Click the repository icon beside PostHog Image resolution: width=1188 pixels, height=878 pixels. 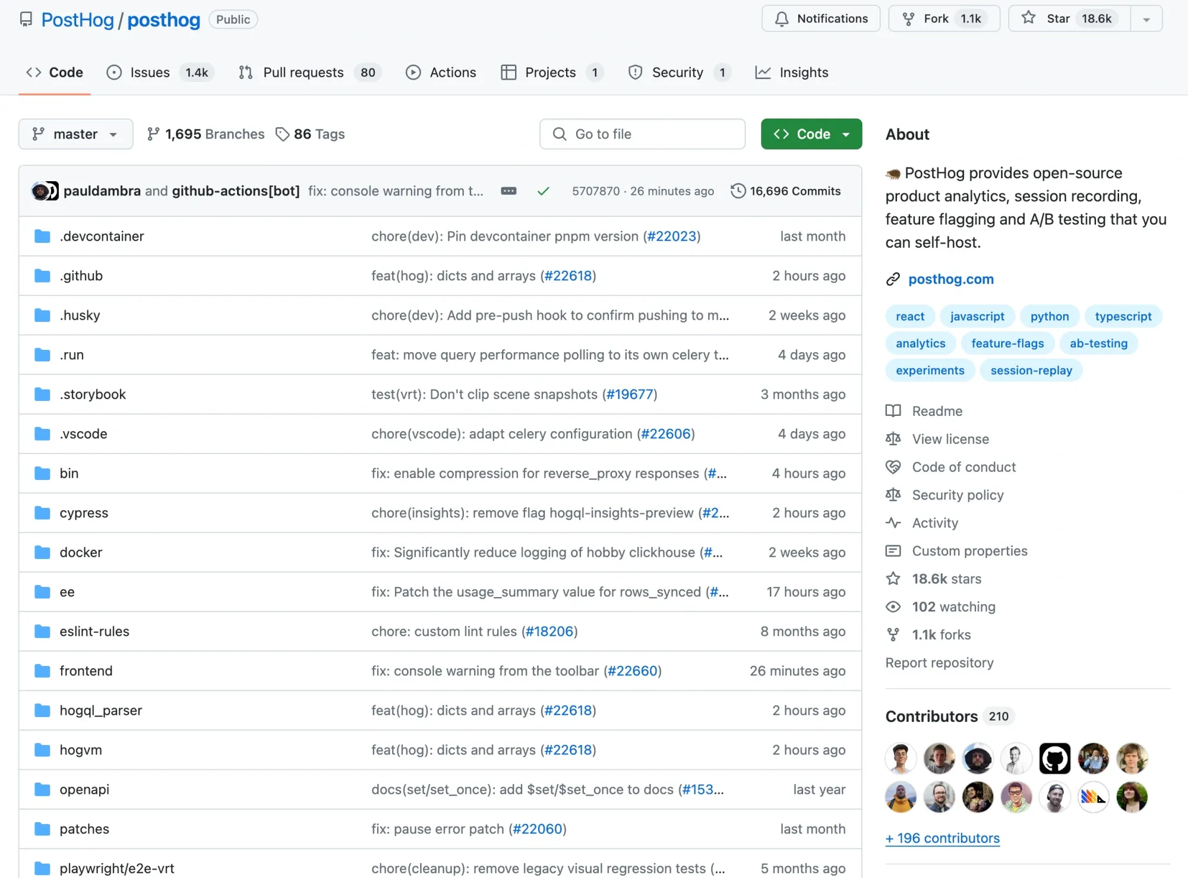coord(26,20)
